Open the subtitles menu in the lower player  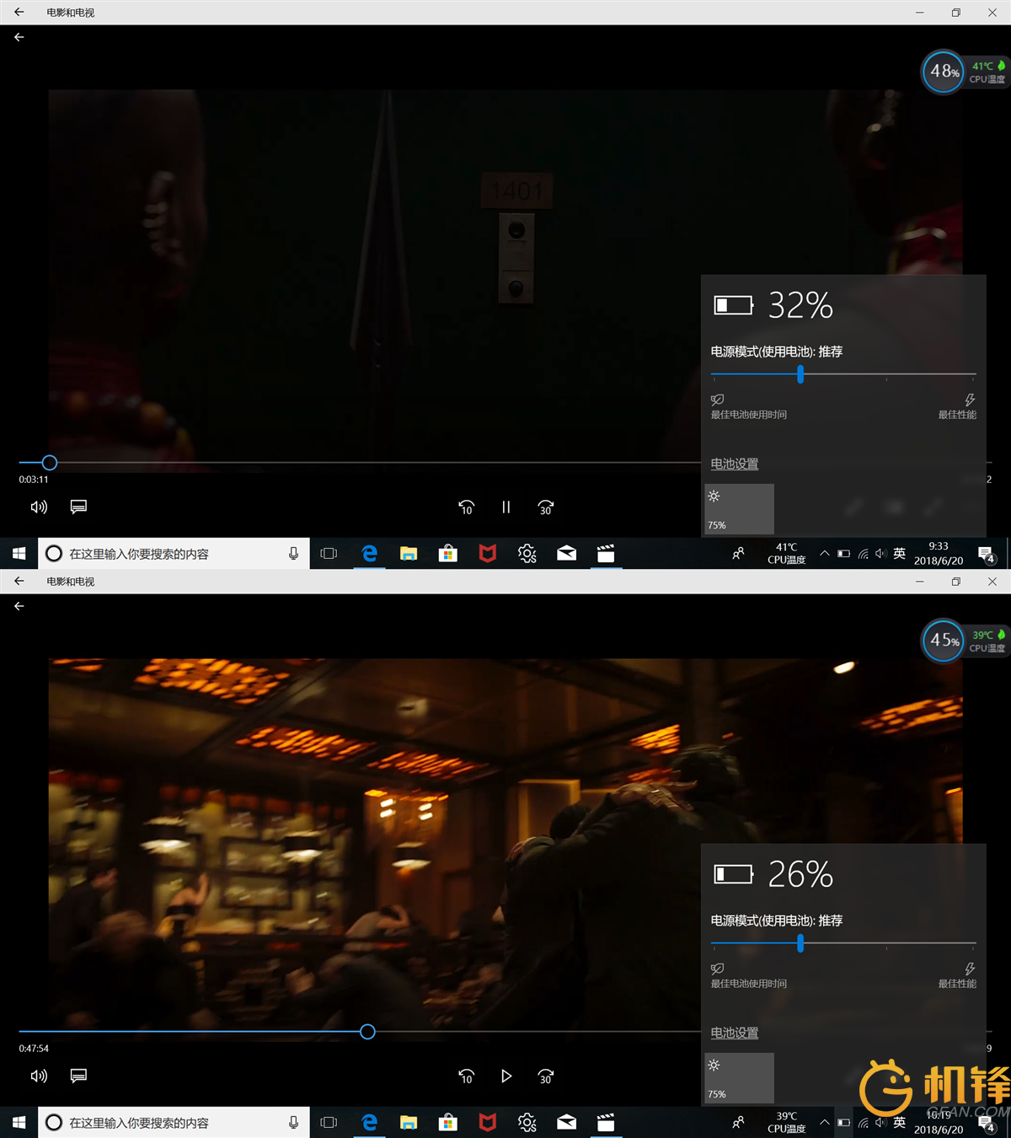click(x=78, y=1076)
